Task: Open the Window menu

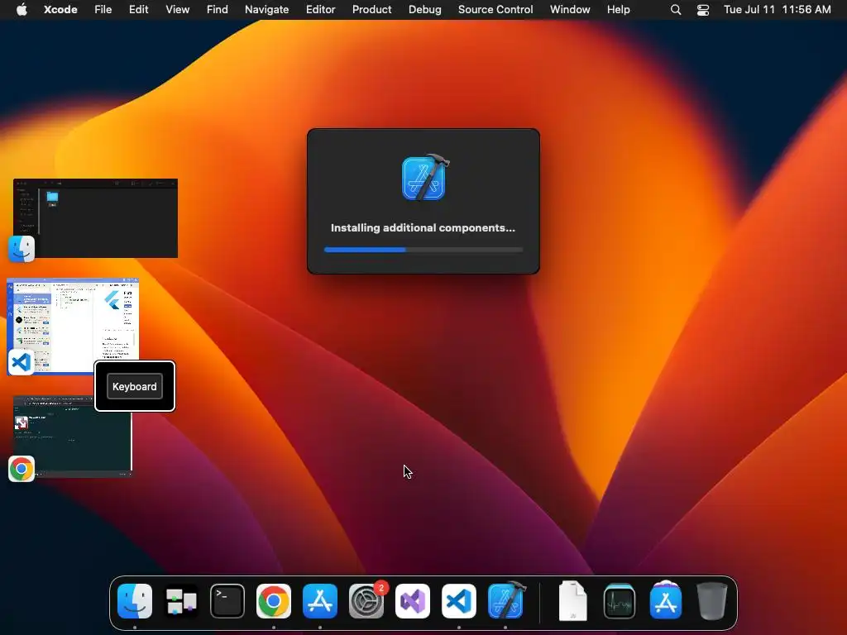Action: 570,9
